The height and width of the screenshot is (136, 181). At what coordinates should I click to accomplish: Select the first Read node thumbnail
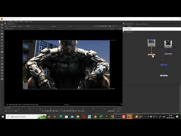tap(152, 43)
